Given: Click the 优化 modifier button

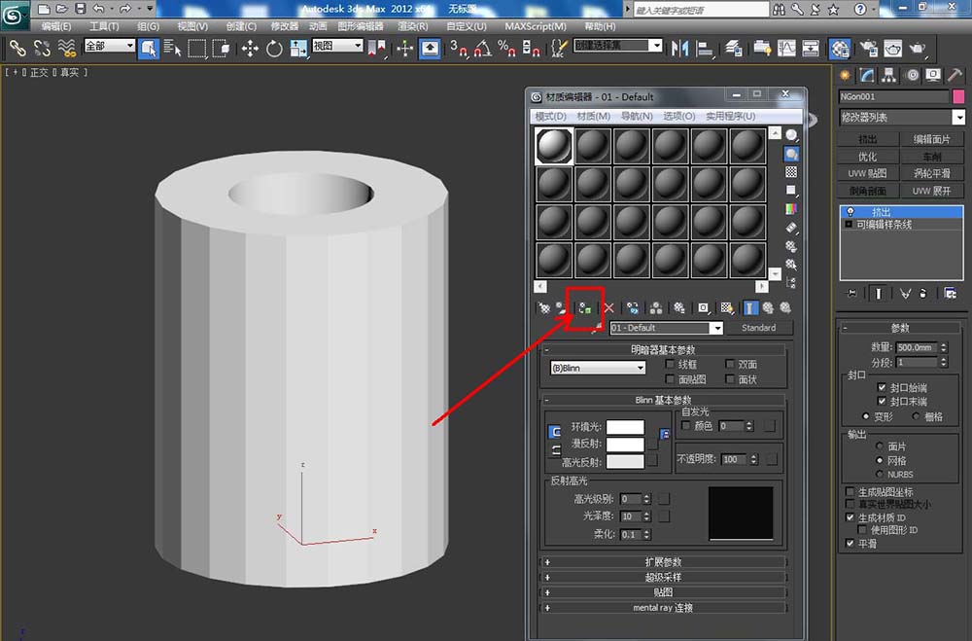Looking at the screenshot, I should tap(867, 157).
